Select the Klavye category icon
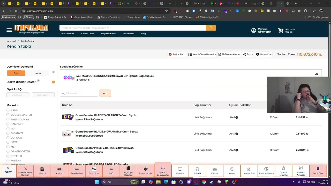This screenshot has height=186, width=331. (215, 171)
